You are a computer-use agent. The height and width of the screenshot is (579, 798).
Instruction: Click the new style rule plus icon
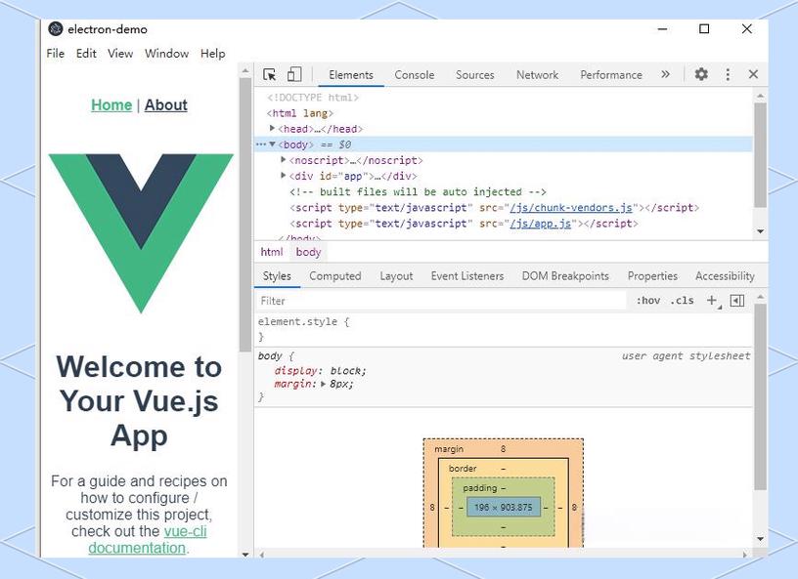(713, 301)
